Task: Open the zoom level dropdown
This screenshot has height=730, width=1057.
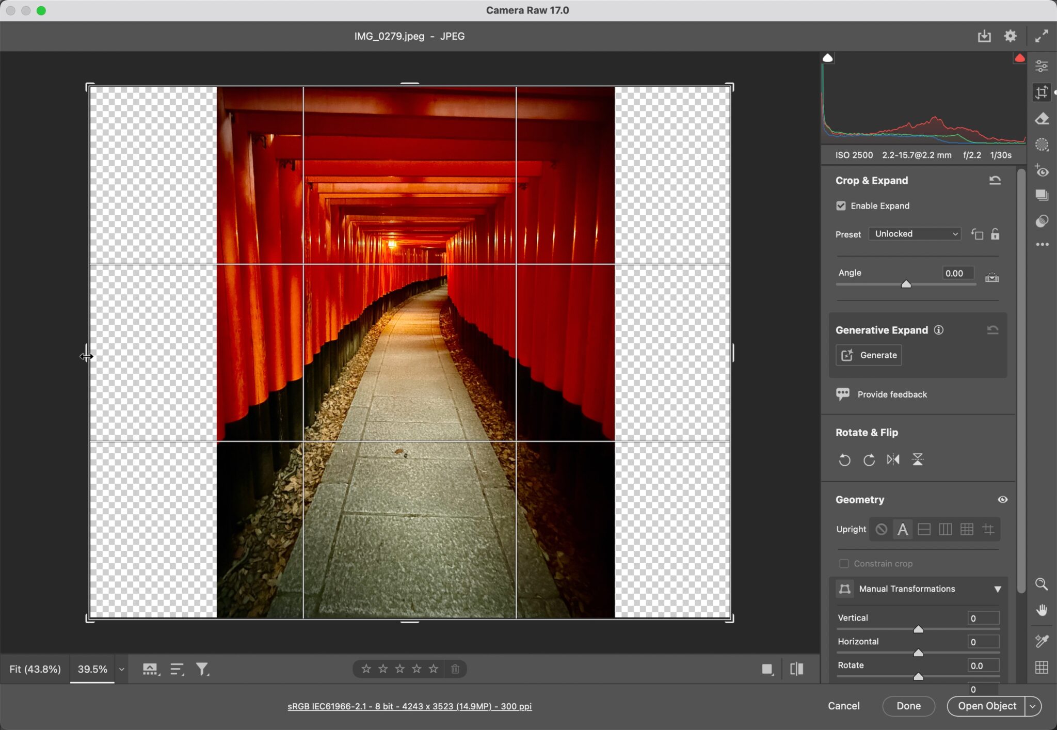Action: (121, 669)
